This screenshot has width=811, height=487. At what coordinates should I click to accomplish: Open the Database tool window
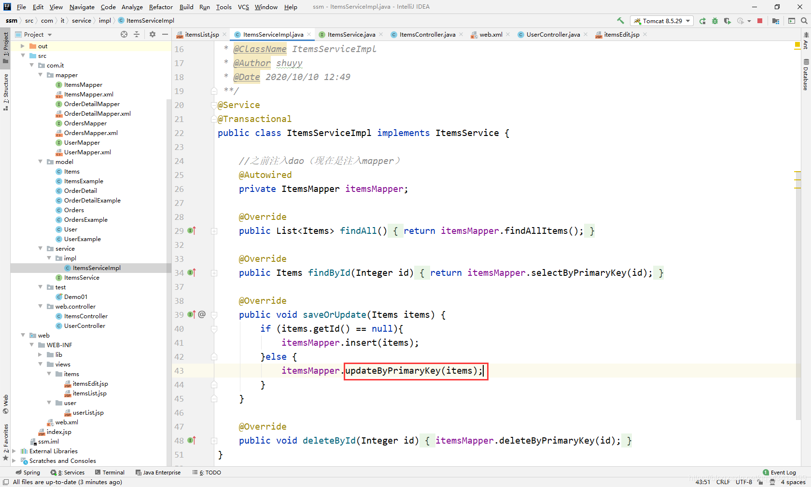tap(806, 75)
